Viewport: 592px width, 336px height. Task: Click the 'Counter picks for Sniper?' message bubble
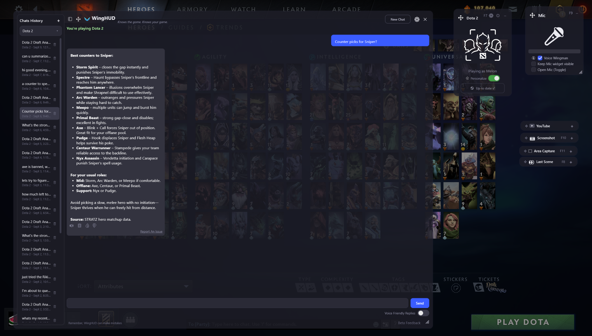coord(380,41)
